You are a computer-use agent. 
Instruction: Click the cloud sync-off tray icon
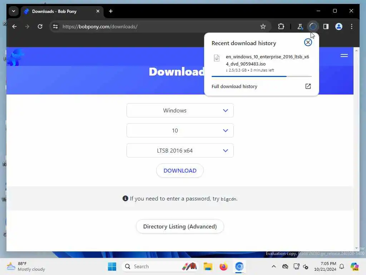[285, 266]
